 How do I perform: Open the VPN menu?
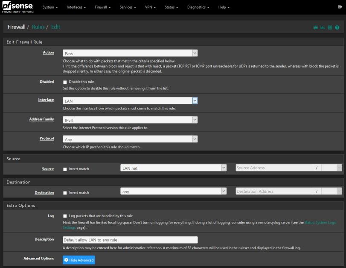coord(150,7)
